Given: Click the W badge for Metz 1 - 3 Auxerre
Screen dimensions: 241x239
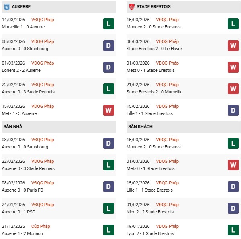Looking at the screenshot, I should pyautogui.click(x=108, y=110).
